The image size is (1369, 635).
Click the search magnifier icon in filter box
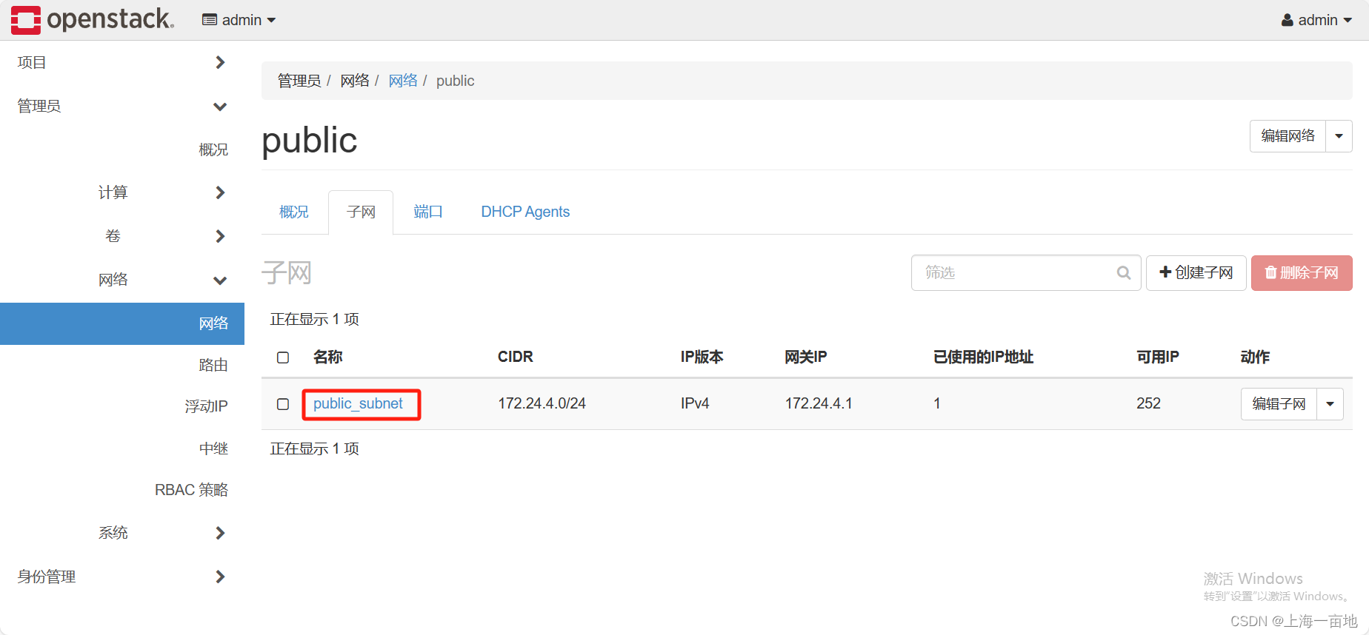pyautogui.click(x=1123, y=273)
